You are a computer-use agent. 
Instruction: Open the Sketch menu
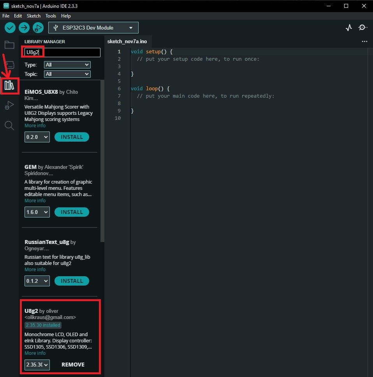point(33,16)
